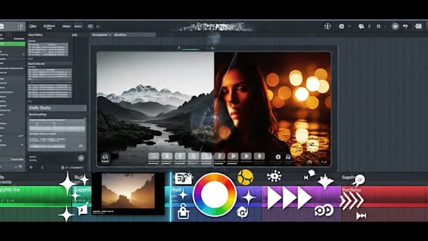
Task: Expand the dropdown above the preview
Action: pos(101,35)
